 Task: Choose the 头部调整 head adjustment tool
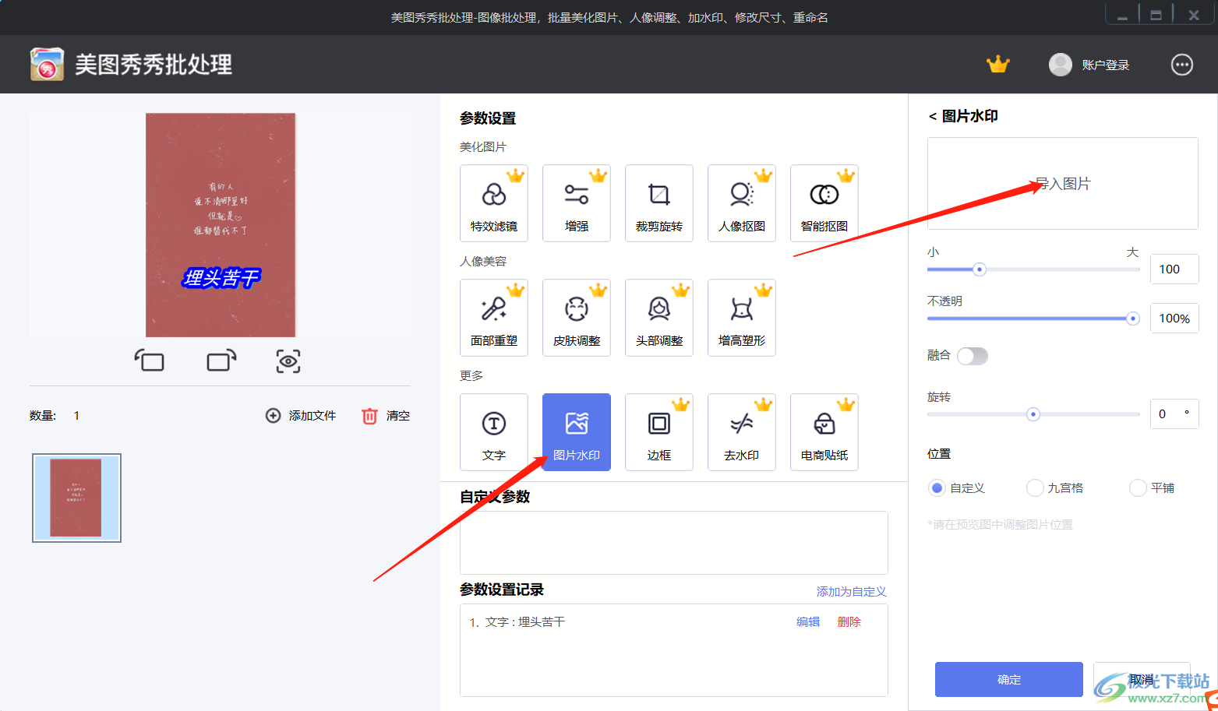(659, 318)
